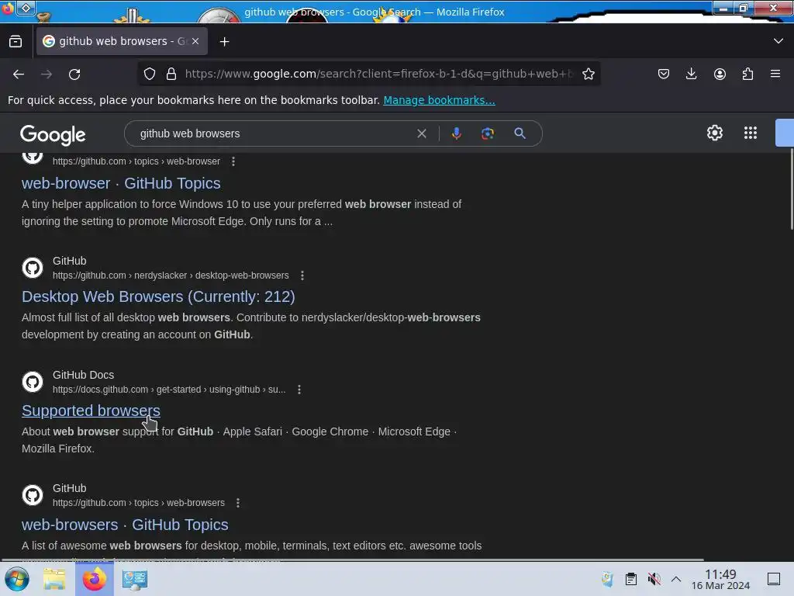Open the file manager from the taskbar
This screenshot has height=596, width=794.
coord(54,579)
